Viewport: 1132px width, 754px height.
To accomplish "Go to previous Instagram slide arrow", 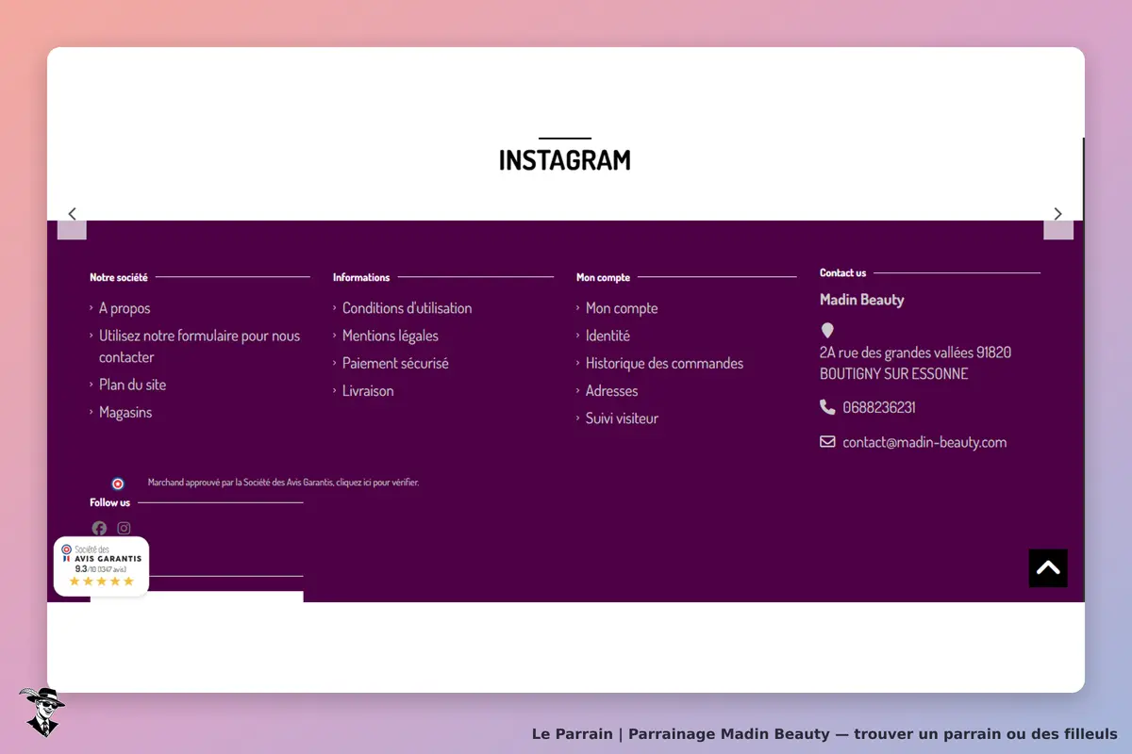I will coord(72,214).
